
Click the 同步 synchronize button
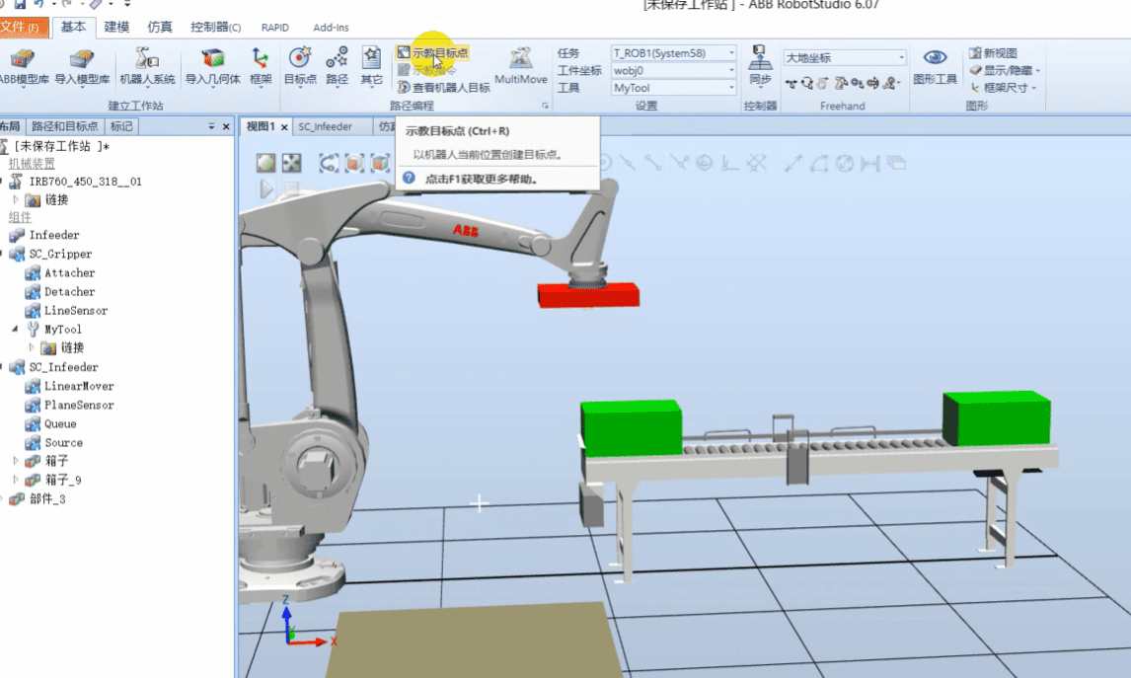click(760, 66)
